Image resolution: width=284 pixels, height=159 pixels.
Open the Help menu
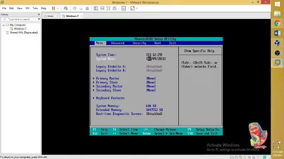click(x=43, y=8)
